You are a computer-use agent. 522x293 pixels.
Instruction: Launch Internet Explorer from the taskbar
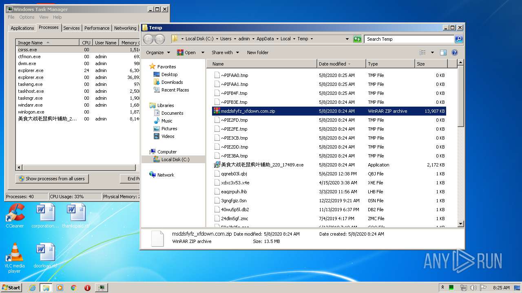(33, 288)
